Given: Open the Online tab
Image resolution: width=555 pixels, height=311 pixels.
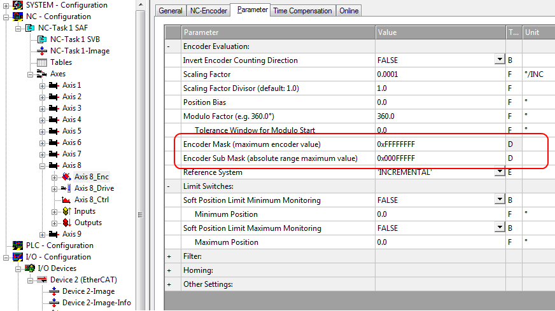Looking at the screenshot, I should pos(349,11).
